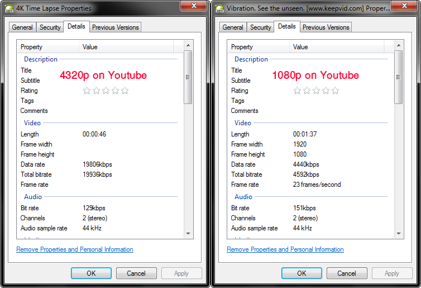Click Length value 00:00:46
The width and height of the screenshot is (421, 288).
(x=94, y=134)
